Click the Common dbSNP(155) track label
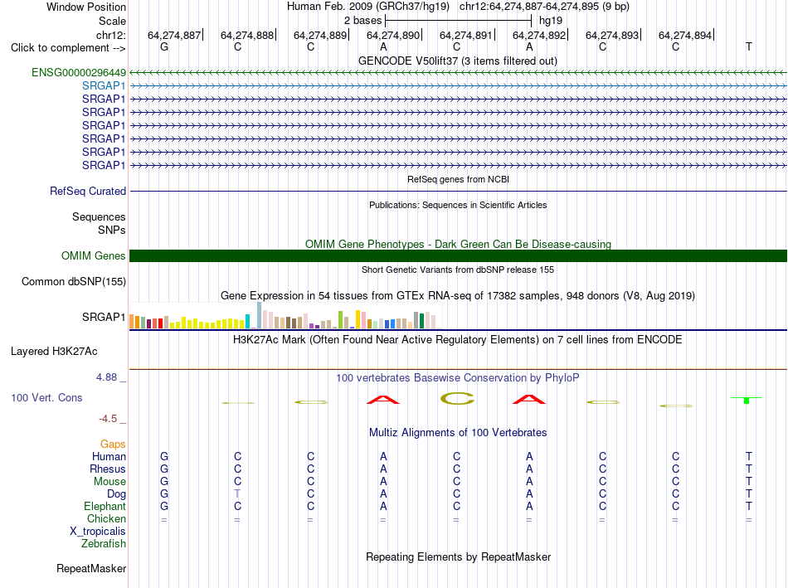 [74, 281]
